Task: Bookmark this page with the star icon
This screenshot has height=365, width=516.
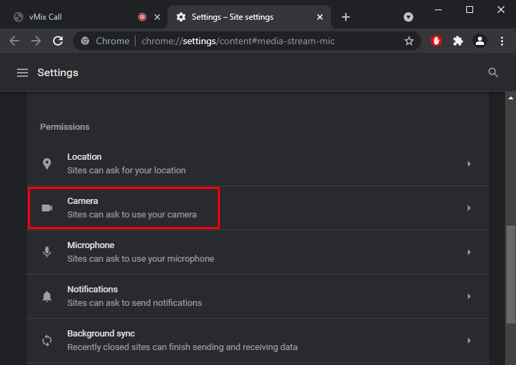Action: (x=409, y=41)
